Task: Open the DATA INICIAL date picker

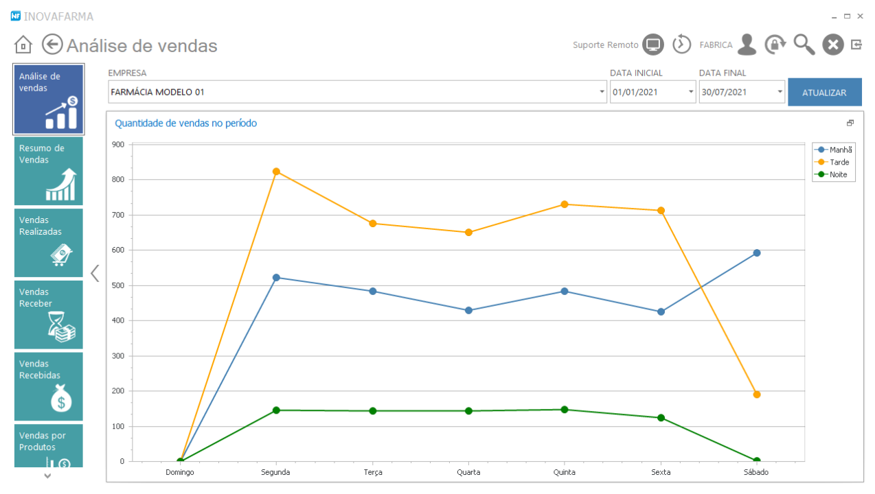Action: [x=690, y=92]
